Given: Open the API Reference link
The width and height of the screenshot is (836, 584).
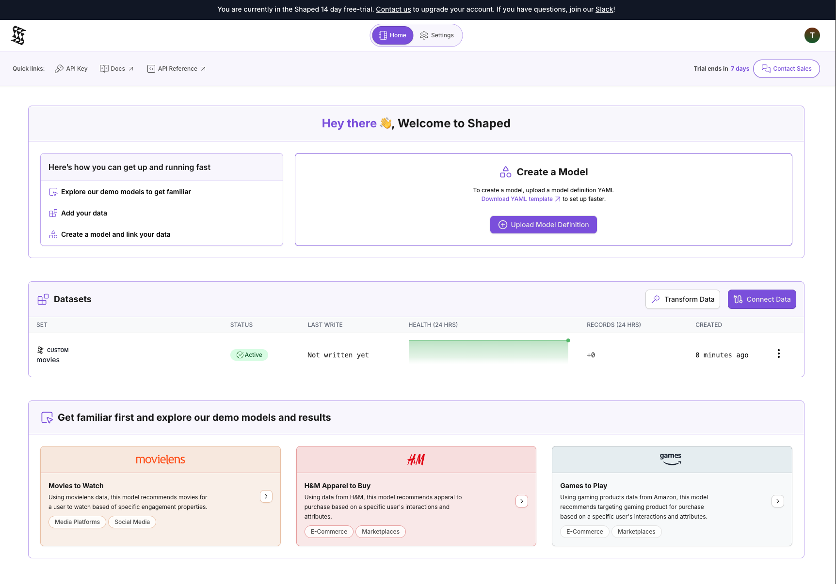Looking at the screenshot, I should [x=177, y=69].
